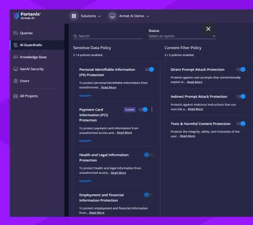Disable the PII Protection toggle

(x=149, y=70)
